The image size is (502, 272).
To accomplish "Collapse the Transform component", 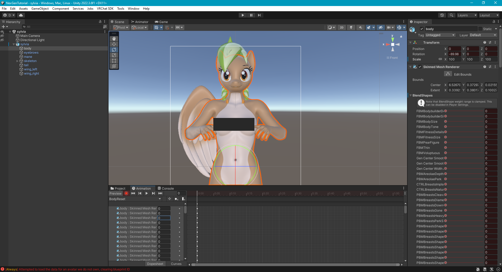I will pyautogui.click(x=410, y=43).
